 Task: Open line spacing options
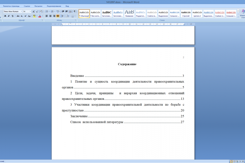point(62,16)
